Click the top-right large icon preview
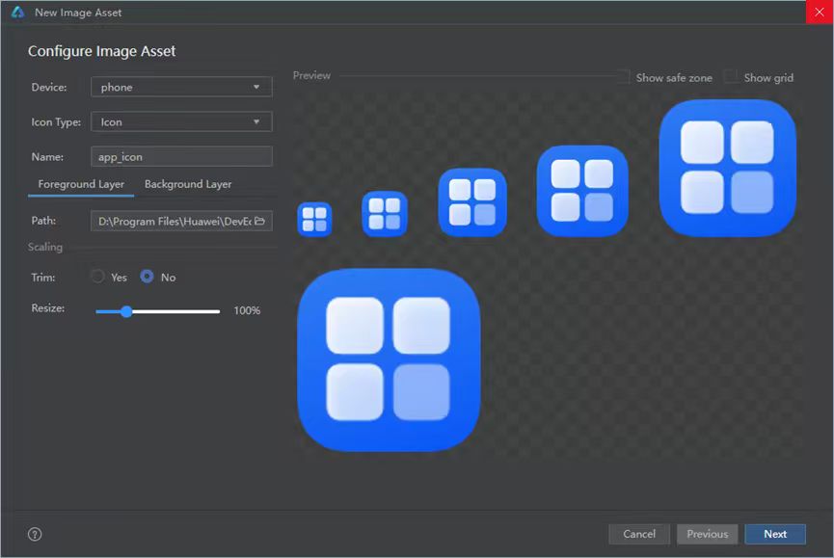This screenshot has width=834, height=558. [x=727, y=168]
